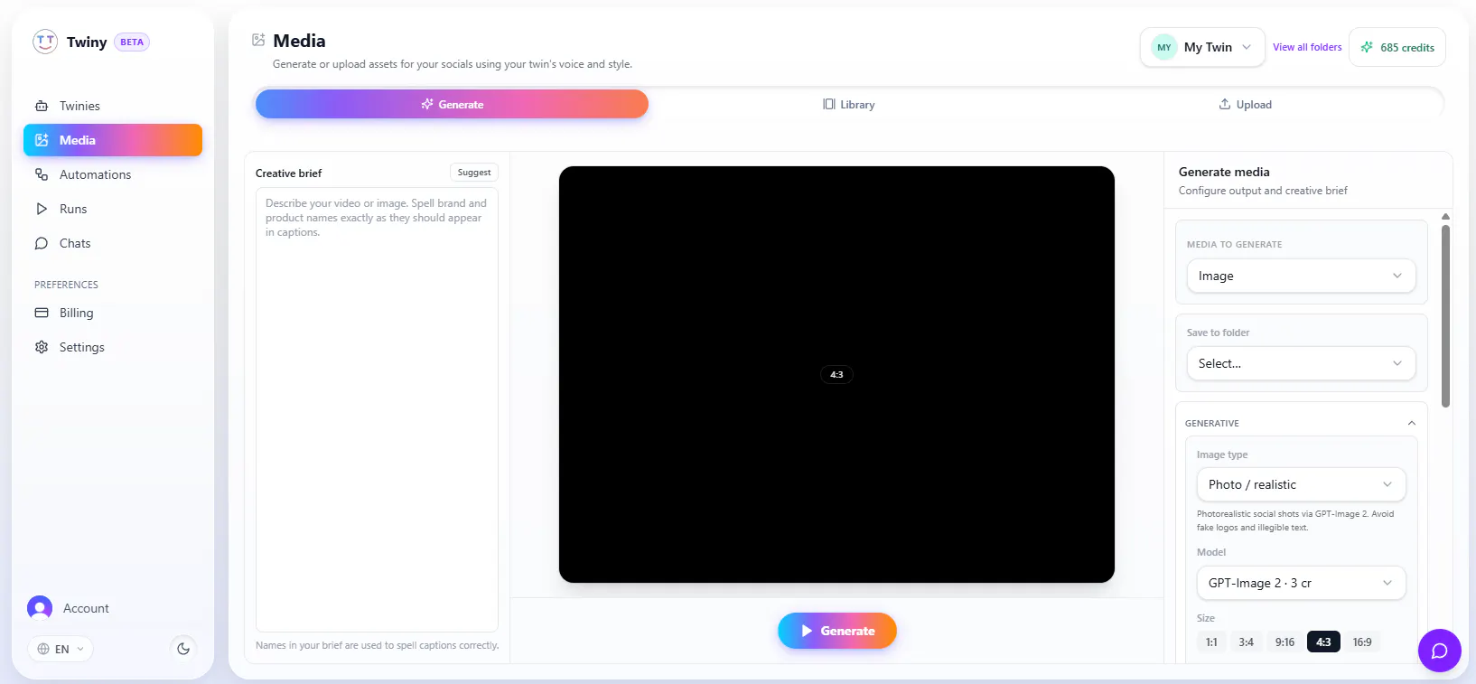
Task: Select Media in the sidebar
Action: coord(113,140)
